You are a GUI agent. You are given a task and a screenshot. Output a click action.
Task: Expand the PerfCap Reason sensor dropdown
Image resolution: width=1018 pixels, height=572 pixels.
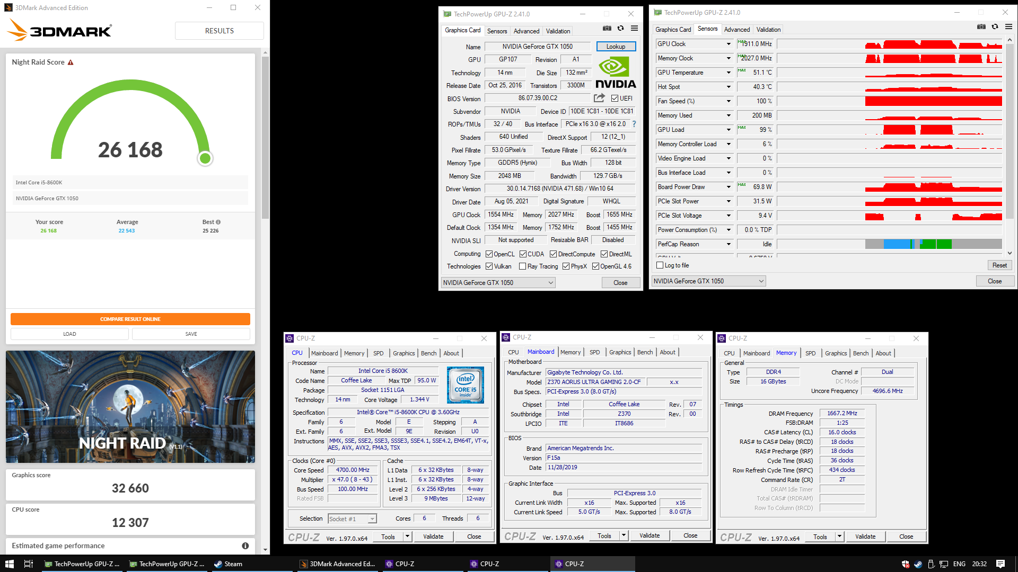pyautogui.click(x=729, y=244)
